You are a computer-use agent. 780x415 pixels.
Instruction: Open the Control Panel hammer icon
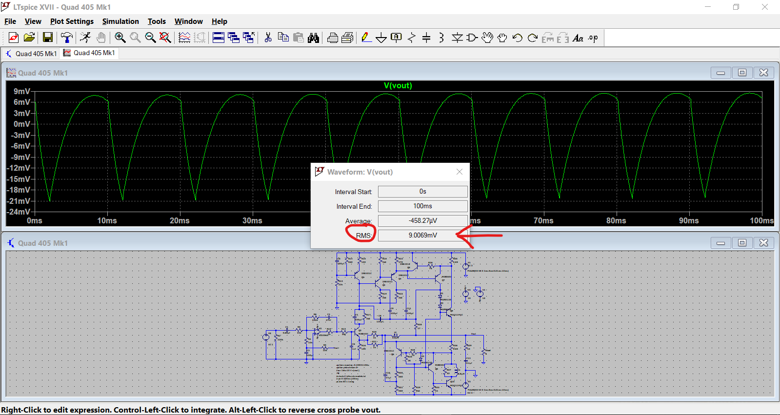(x=66, y=38)
